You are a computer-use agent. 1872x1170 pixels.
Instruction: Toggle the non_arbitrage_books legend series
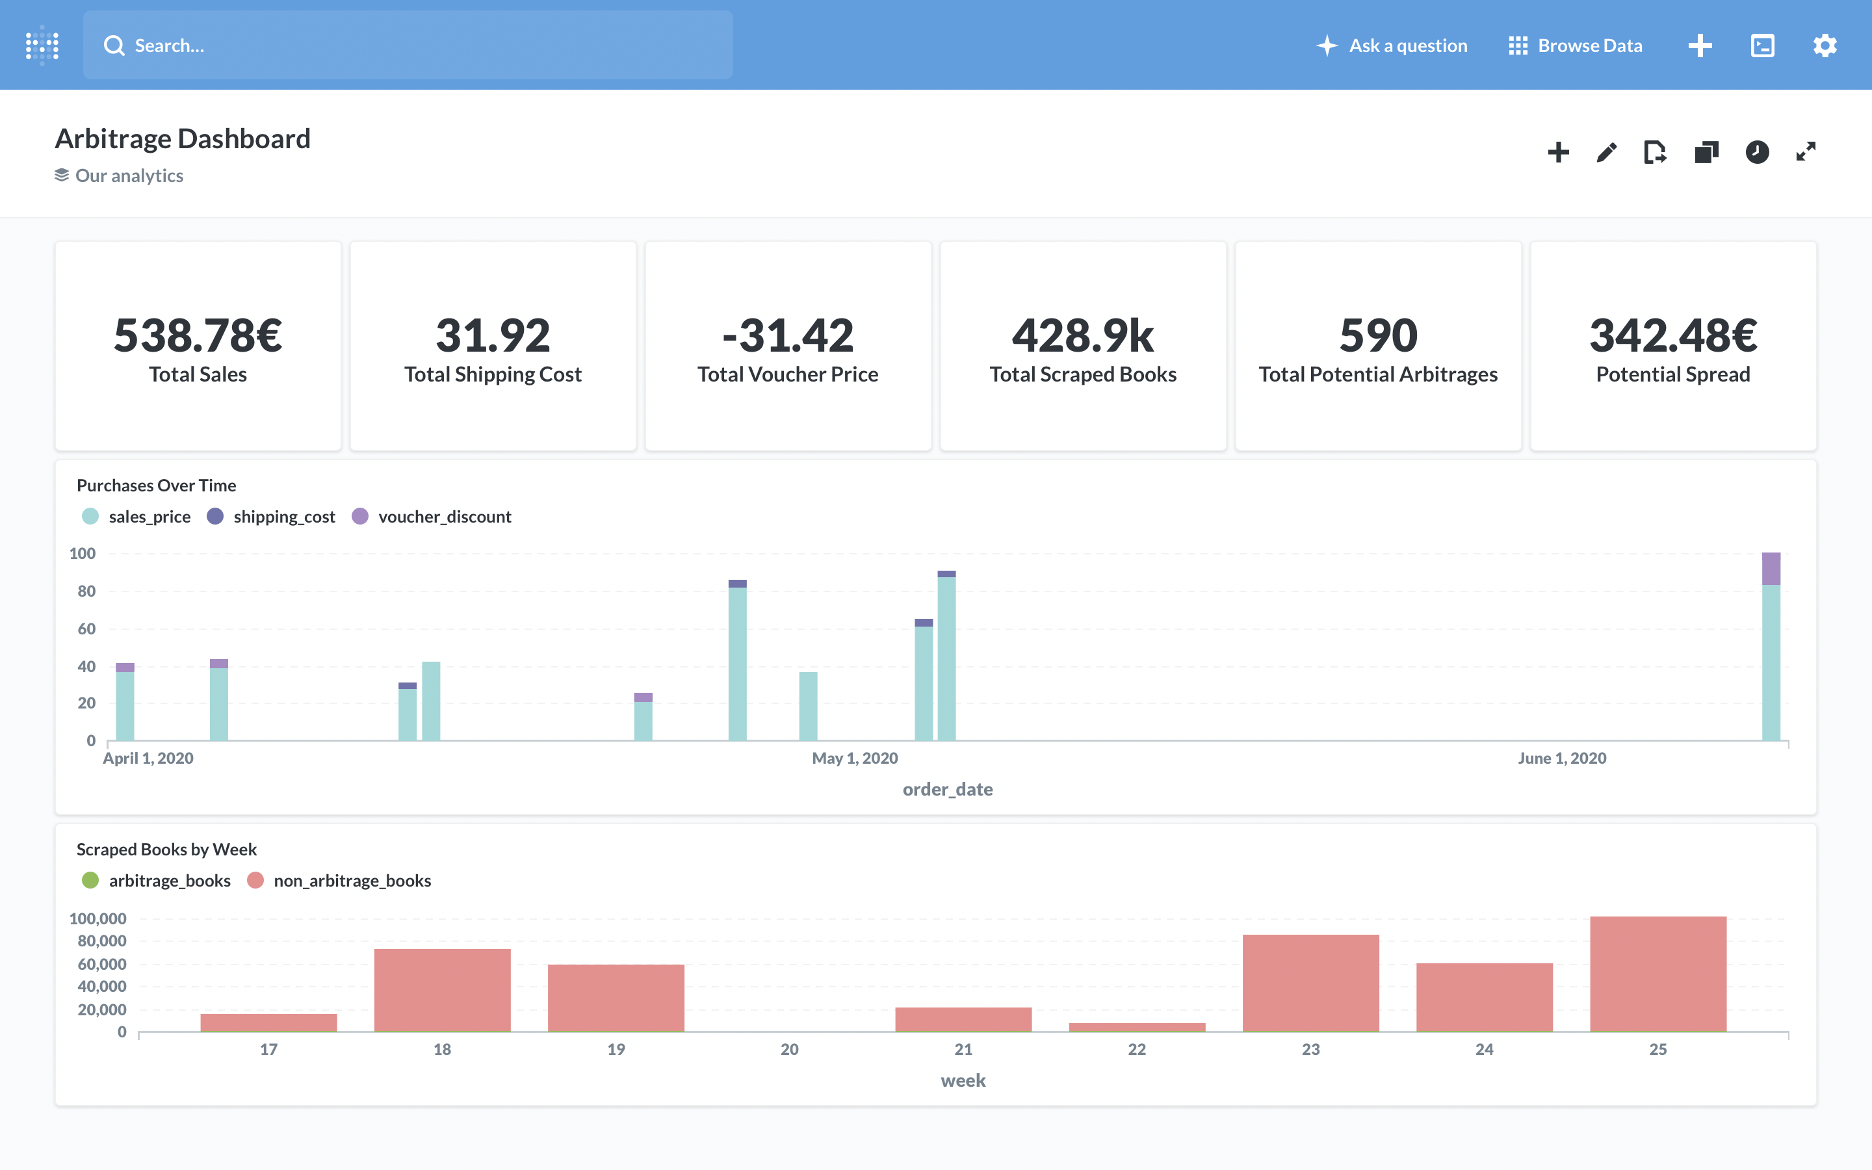[352, 881]
